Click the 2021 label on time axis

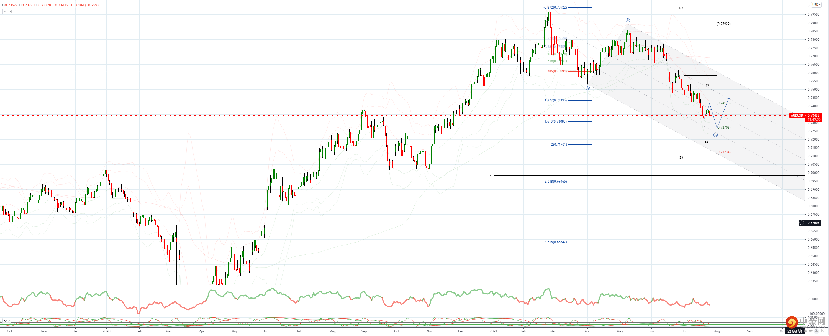coord(493,331)
